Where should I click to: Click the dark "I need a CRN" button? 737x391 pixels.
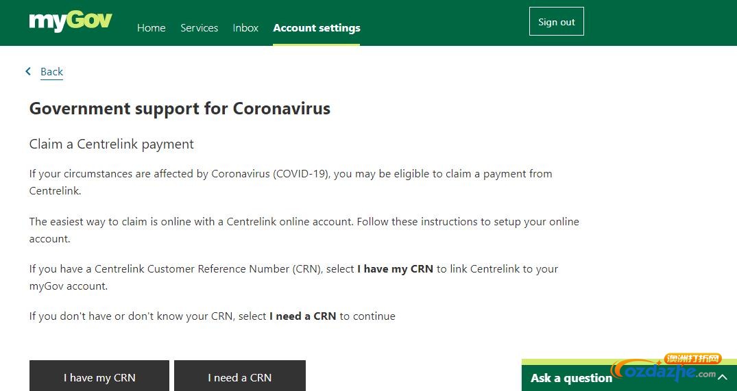click(x=240, y=375)
